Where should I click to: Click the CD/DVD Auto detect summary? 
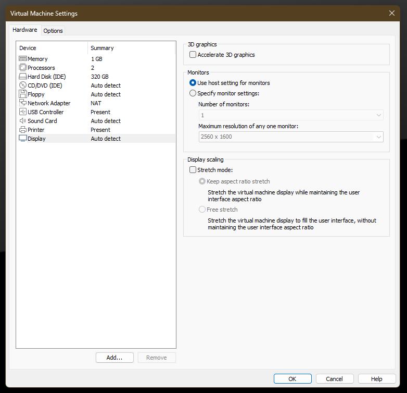point(106,85)
